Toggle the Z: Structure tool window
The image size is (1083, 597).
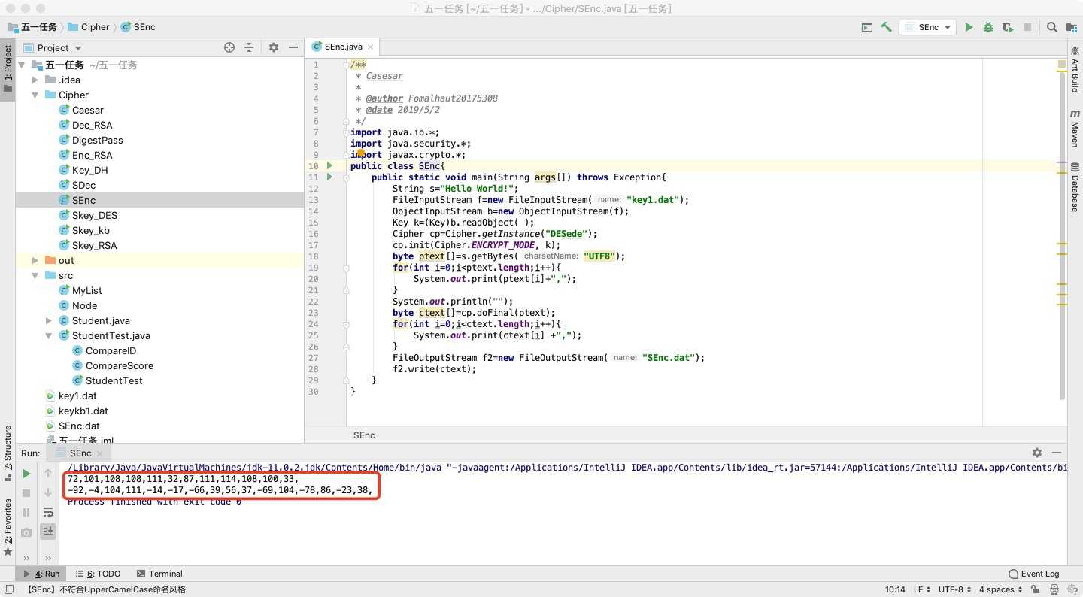pyautogui.click(x=8, y=453)
